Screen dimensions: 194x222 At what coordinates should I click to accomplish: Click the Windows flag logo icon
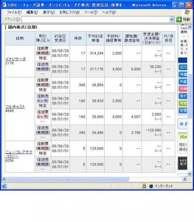pyautogui.click(x=187, y=12)
